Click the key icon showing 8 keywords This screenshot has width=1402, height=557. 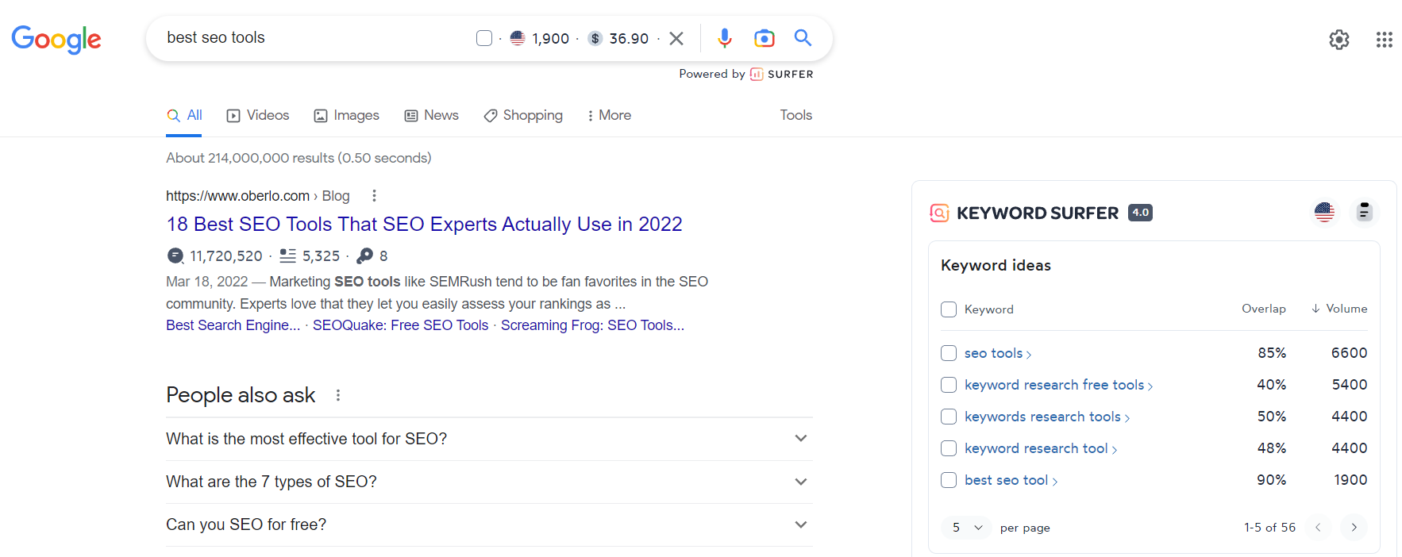[364, 255]
